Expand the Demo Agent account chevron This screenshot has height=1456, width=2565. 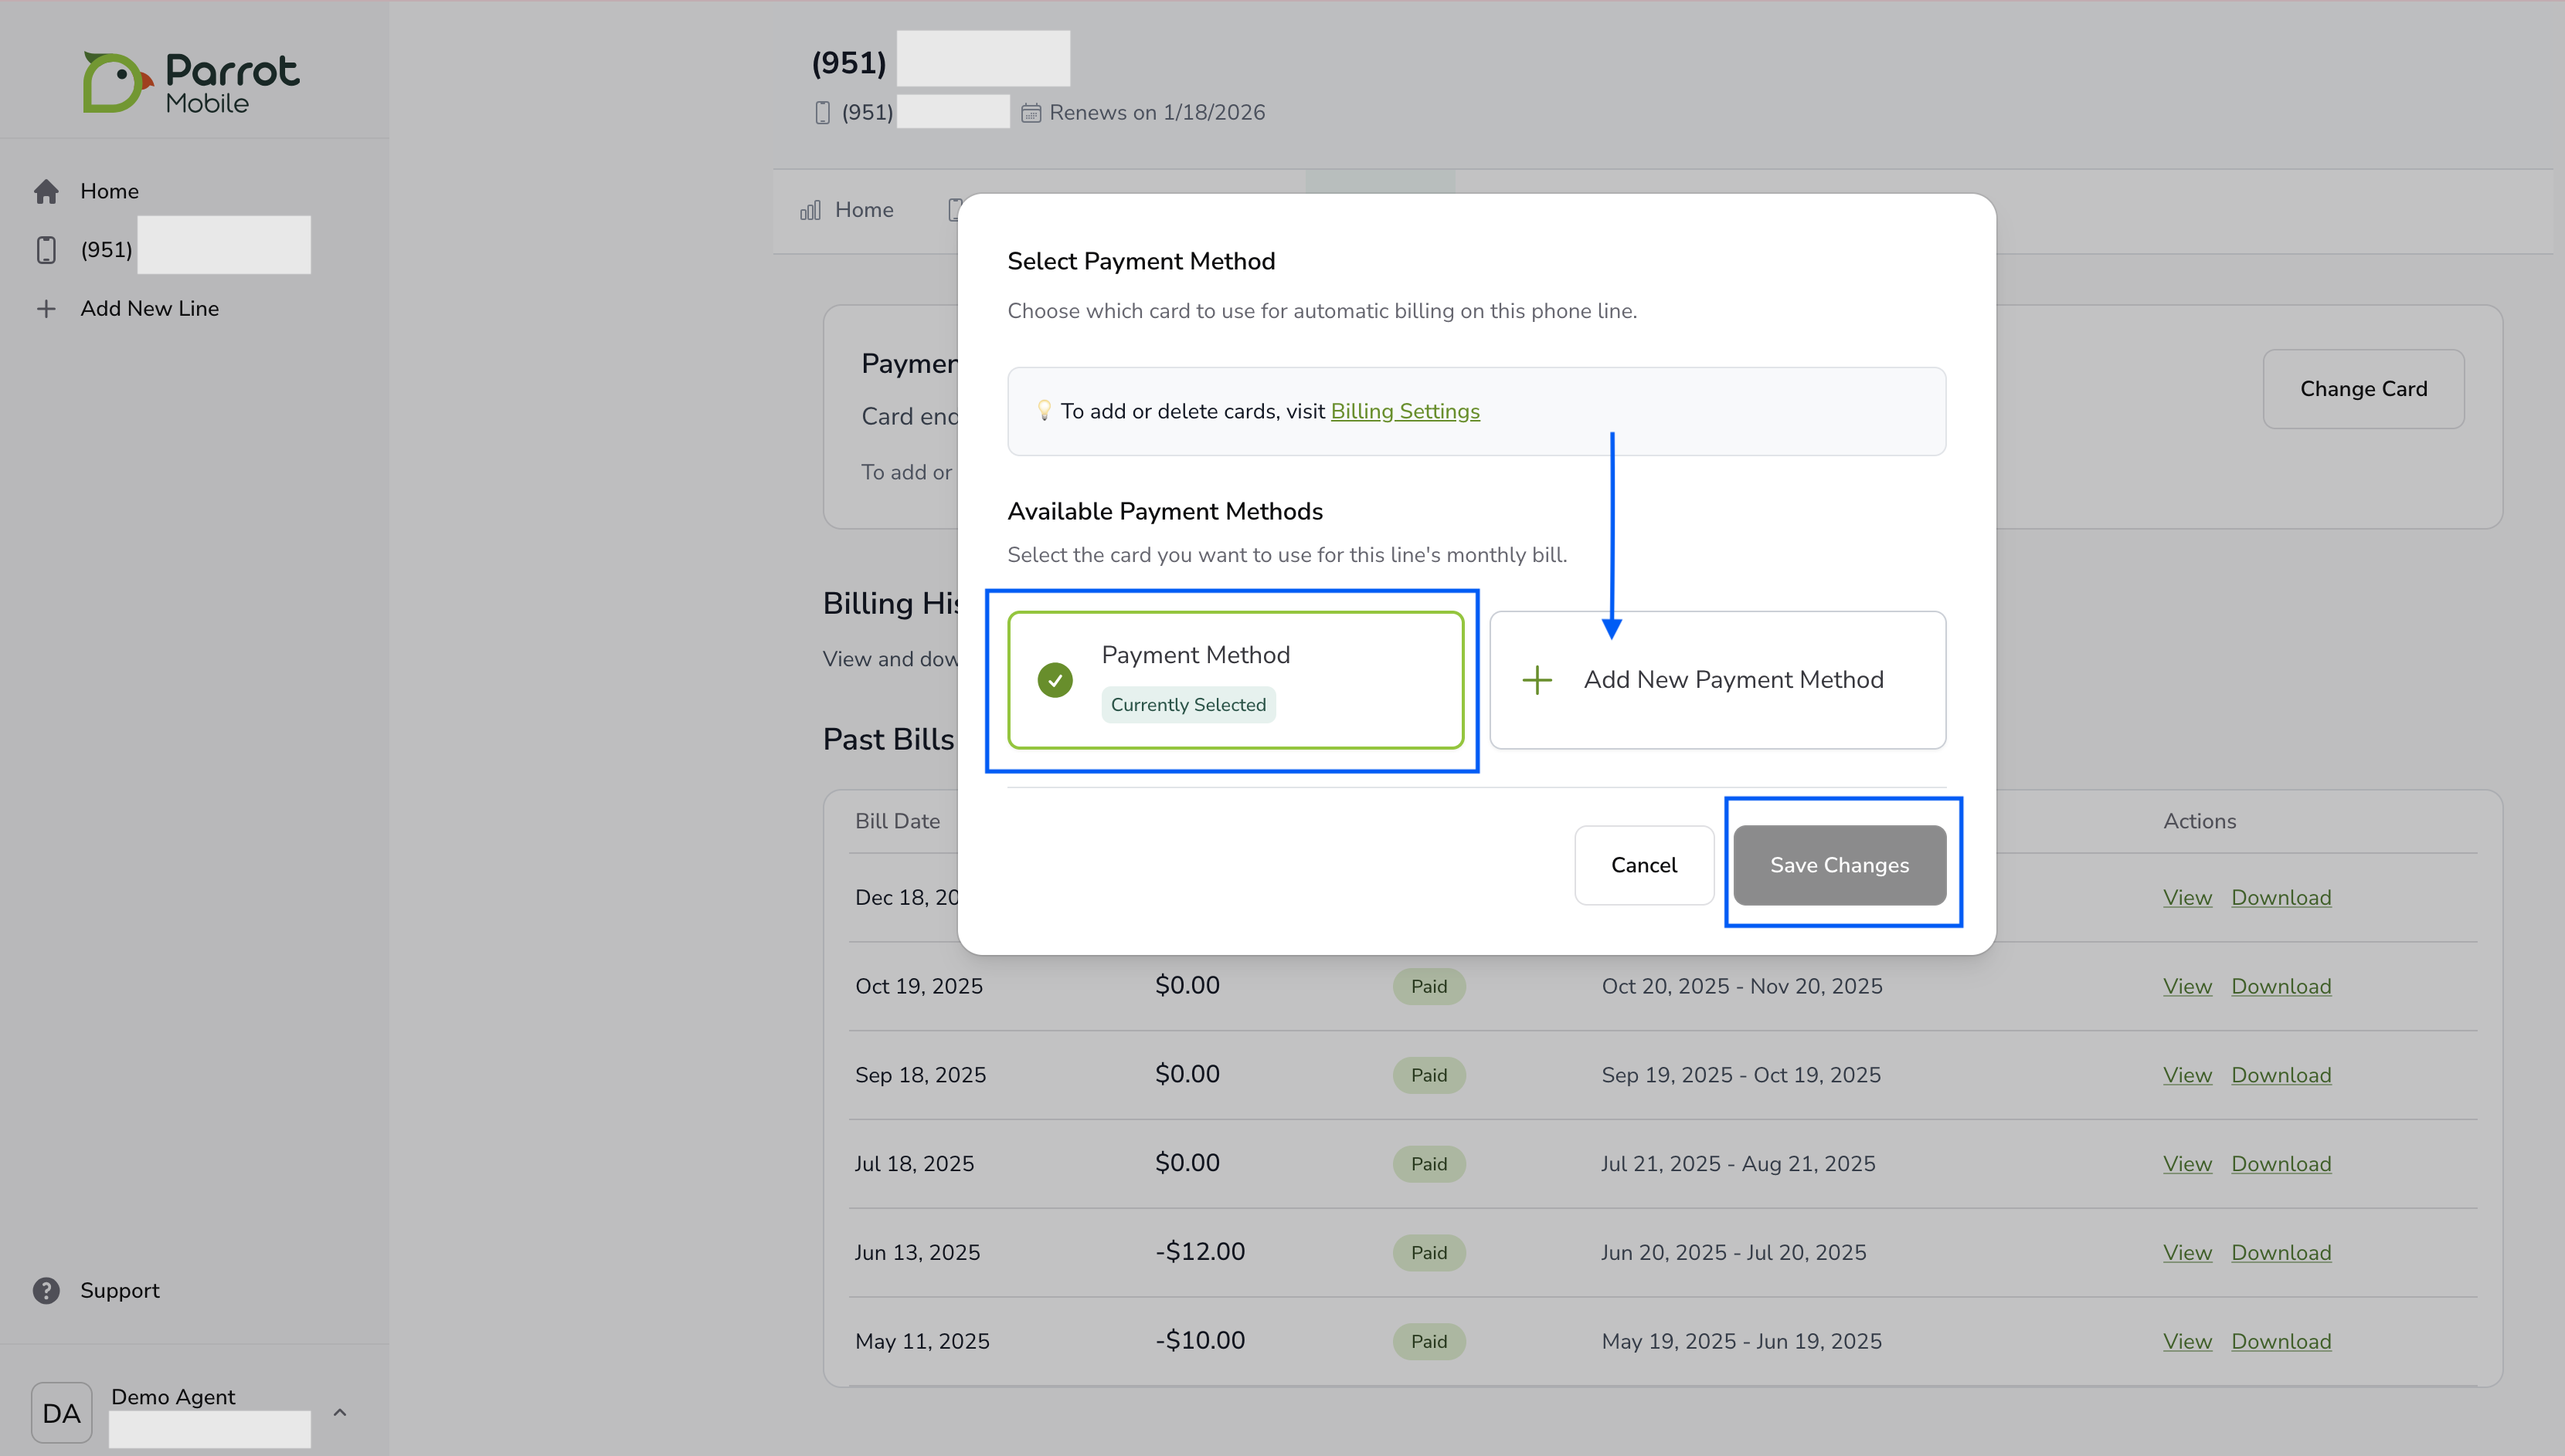point(339,1412)
